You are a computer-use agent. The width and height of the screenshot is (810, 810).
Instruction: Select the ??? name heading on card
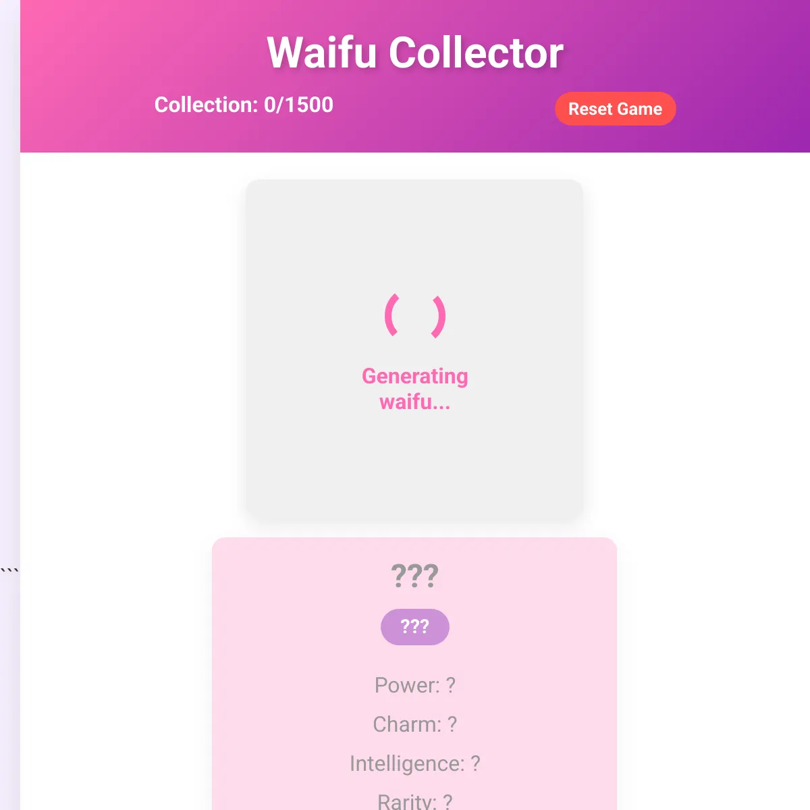click(414, 575)
